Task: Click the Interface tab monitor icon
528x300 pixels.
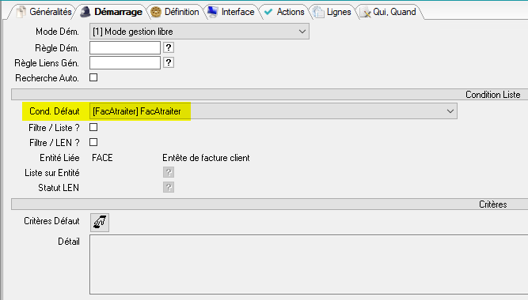Action: click(x=212, y=12)
